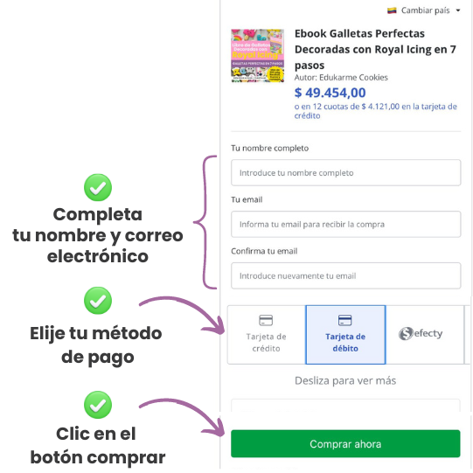Click the credit card icon

pyautogui.click(x=266, y=320)
